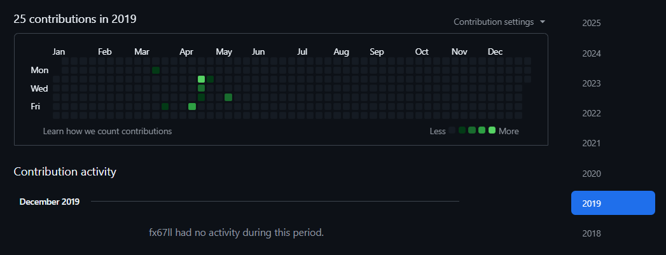The image size is (666, 255).
Task: Click the highlighted 2019 year button
Action: [613, 203]
